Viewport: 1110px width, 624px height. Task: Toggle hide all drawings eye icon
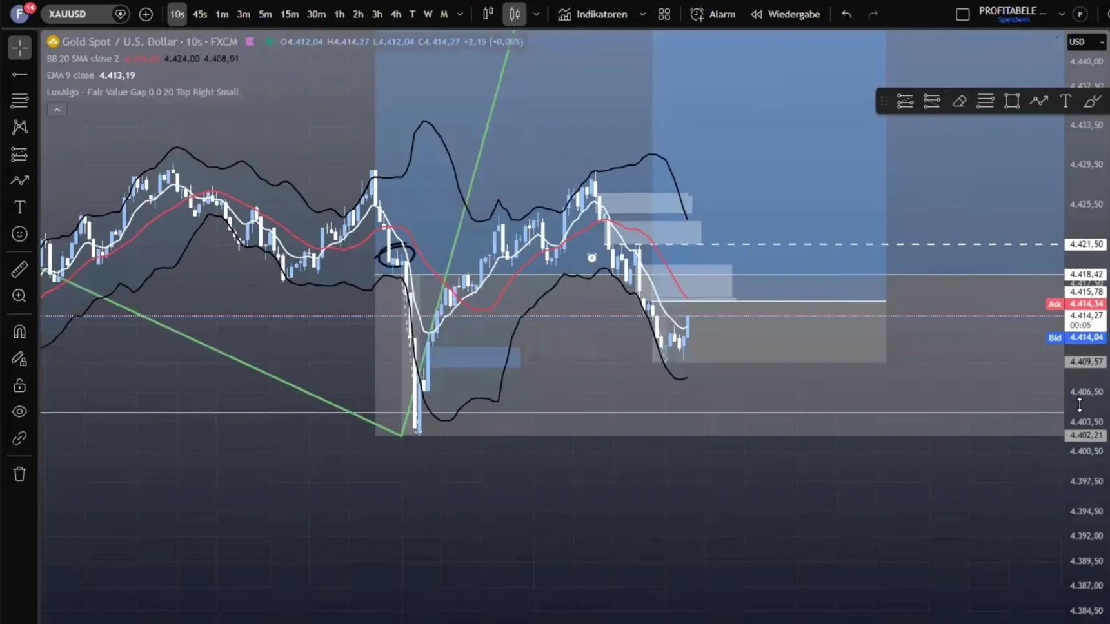coord(19,412)
